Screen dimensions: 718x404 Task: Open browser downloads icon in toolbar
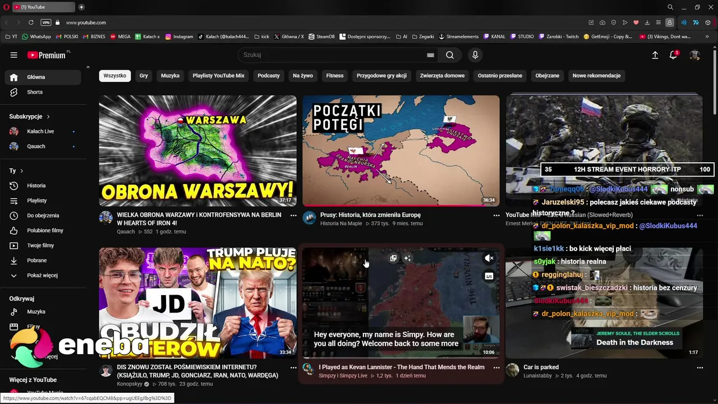click(x=647, y=22)
